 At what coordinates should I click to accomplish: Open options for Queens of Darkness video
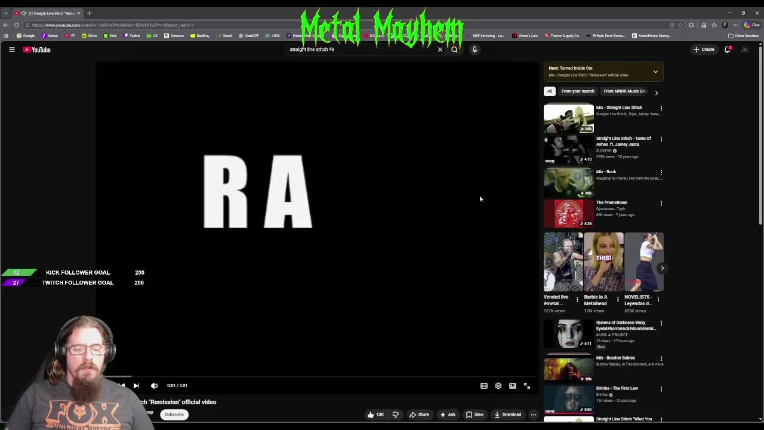pyautogui.click(x=661, y=324)
